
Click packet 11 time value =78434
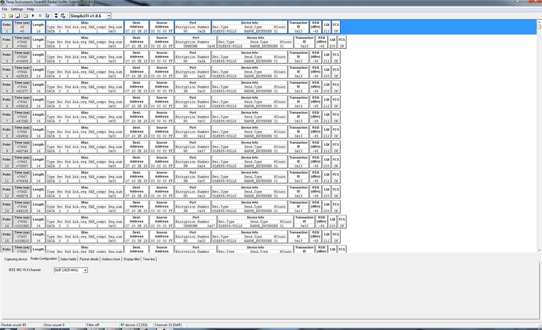[22, 181]
